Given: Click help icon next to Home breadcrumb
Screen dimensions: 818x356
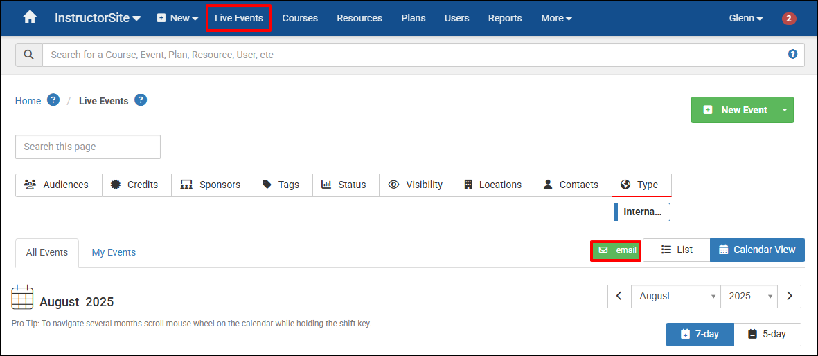Looking at the screenshot, I should tap(53, 100).
